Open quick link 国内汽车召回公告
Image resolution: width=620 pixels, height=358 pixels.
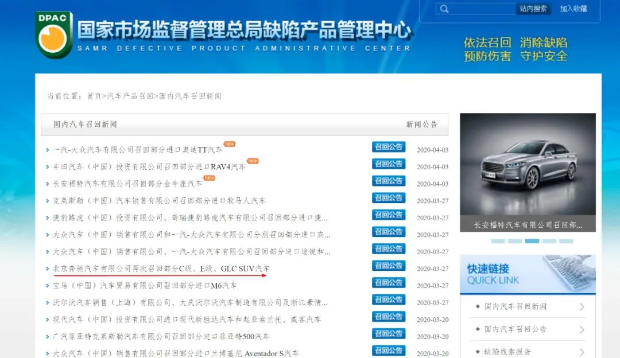click(x=515, y=329)
